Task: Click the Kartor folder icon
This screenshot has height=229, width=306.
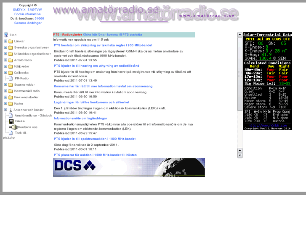Action: tap(11, 103)
